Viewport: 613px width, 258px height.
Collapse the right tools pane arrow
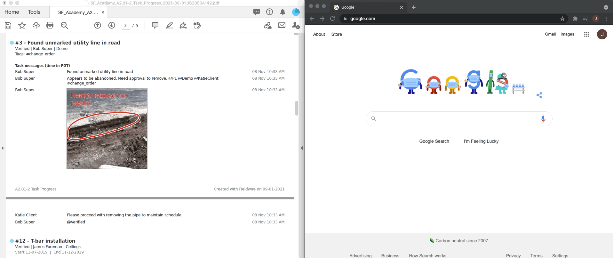coord(302,148)
